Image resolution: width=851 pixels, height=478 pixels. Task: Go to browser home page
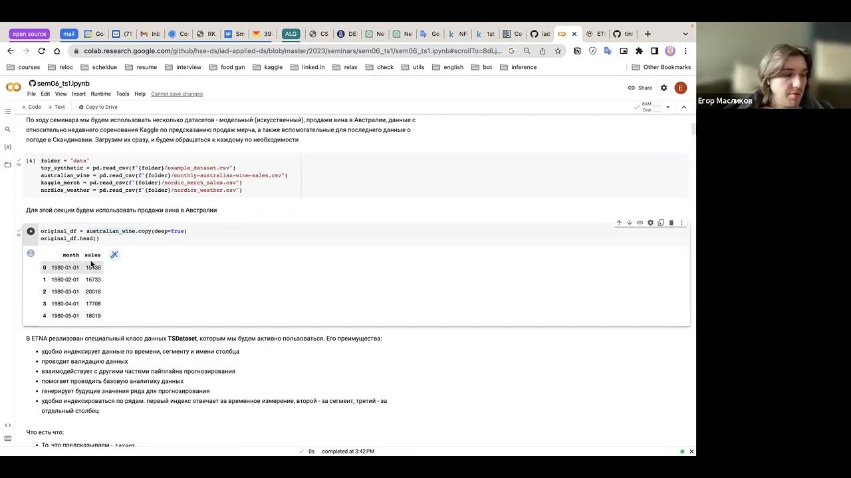click(57, 51)
